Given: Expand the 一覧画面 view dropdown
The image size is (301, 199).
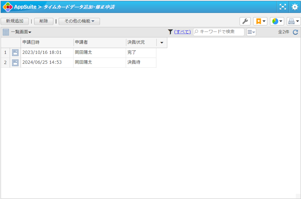Looking at the screenshot, I should [21, 32].
